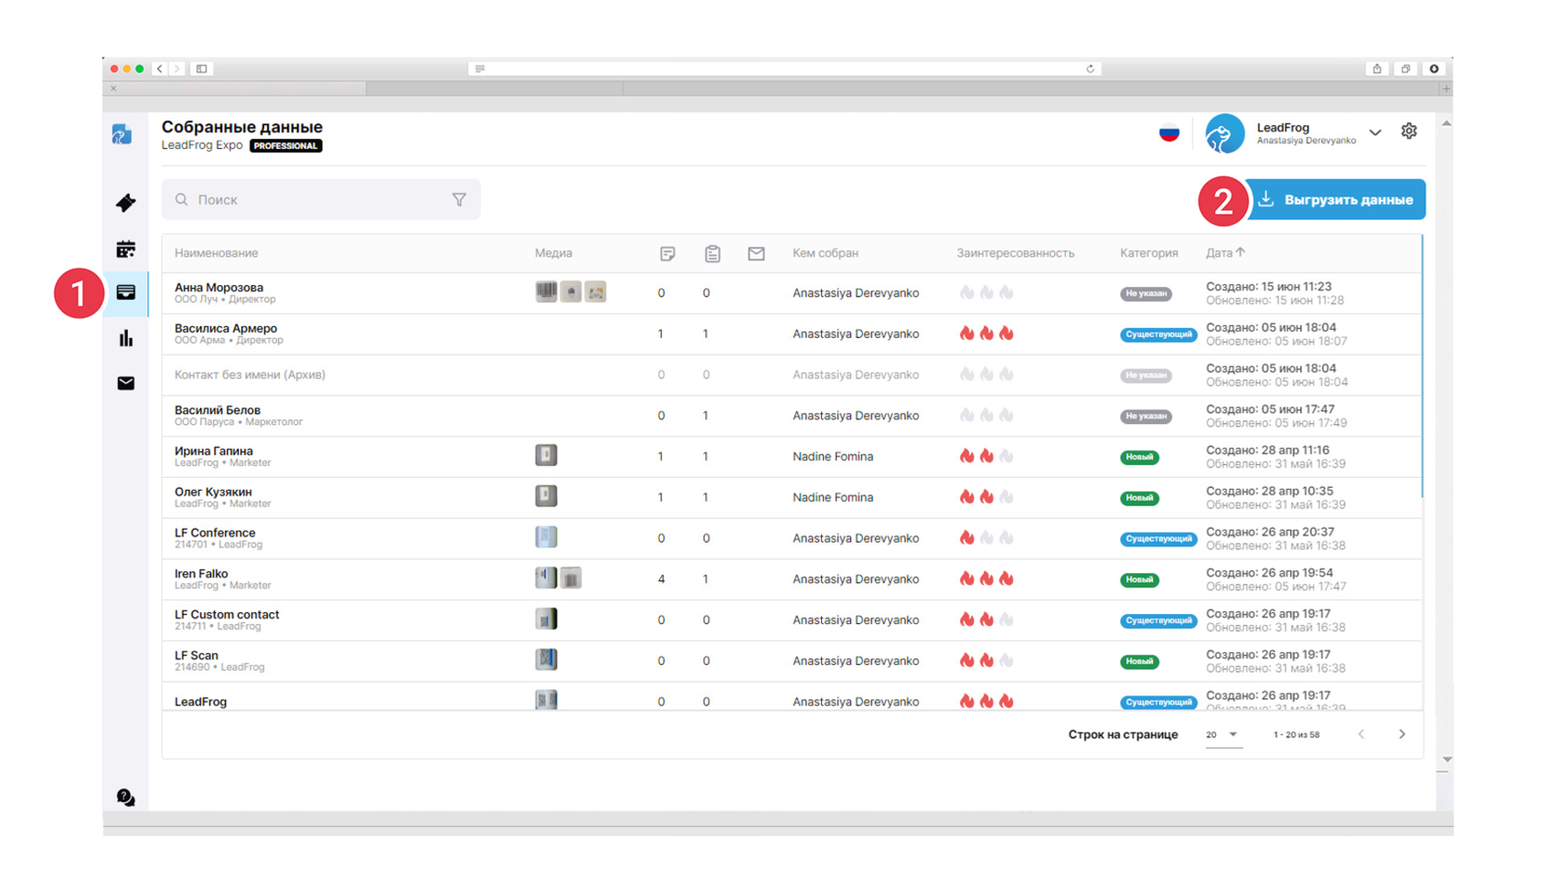Click the Выгрузить данные button
The image size is (1557, 889).
point(1335,199)
